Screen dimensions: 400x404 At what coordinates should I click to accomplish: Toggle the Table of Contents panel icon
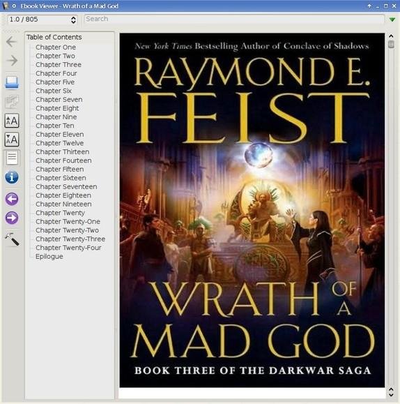click(12, 158)
